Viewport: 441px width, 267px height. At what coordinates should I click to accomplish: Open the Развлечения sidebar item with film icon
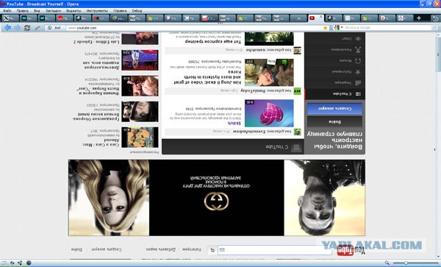pyautogui.click(x=335, y=49)
